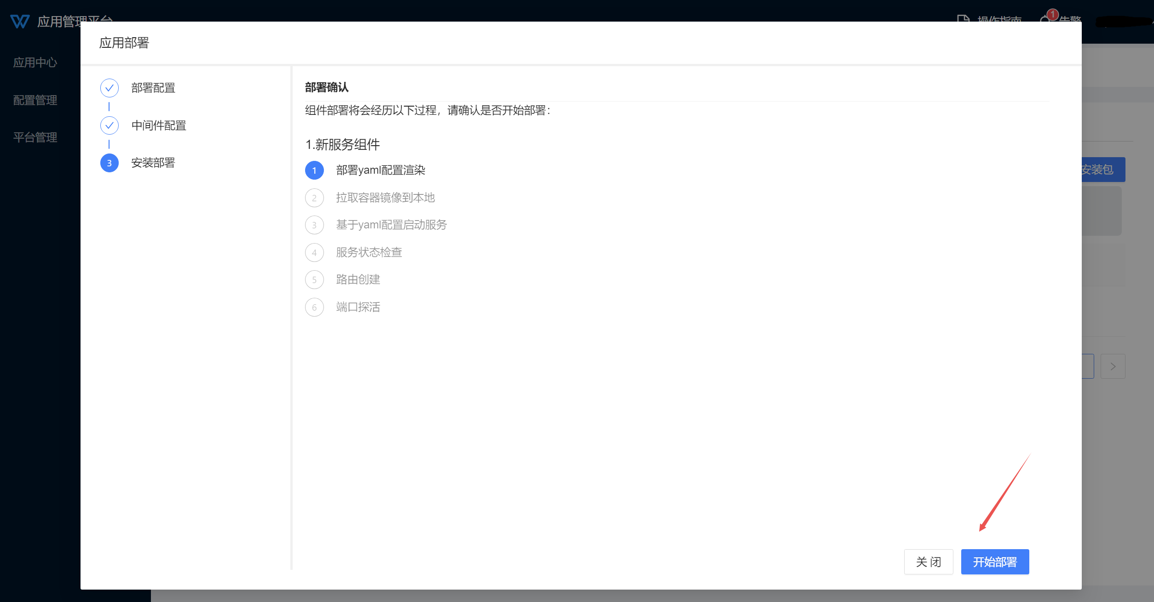
Task: Click the 安装包 blue button behind dialog
Action: tap(1102, 170)
